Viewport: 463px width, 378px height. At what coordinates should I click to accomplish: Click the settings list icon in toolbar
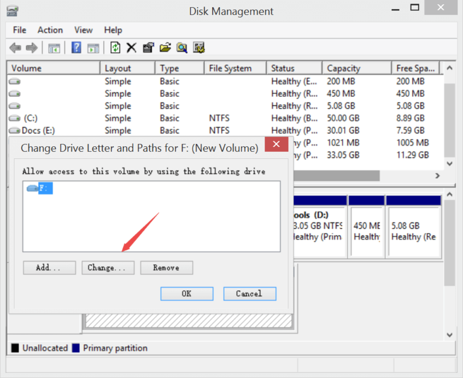click(x=199, y=48)
